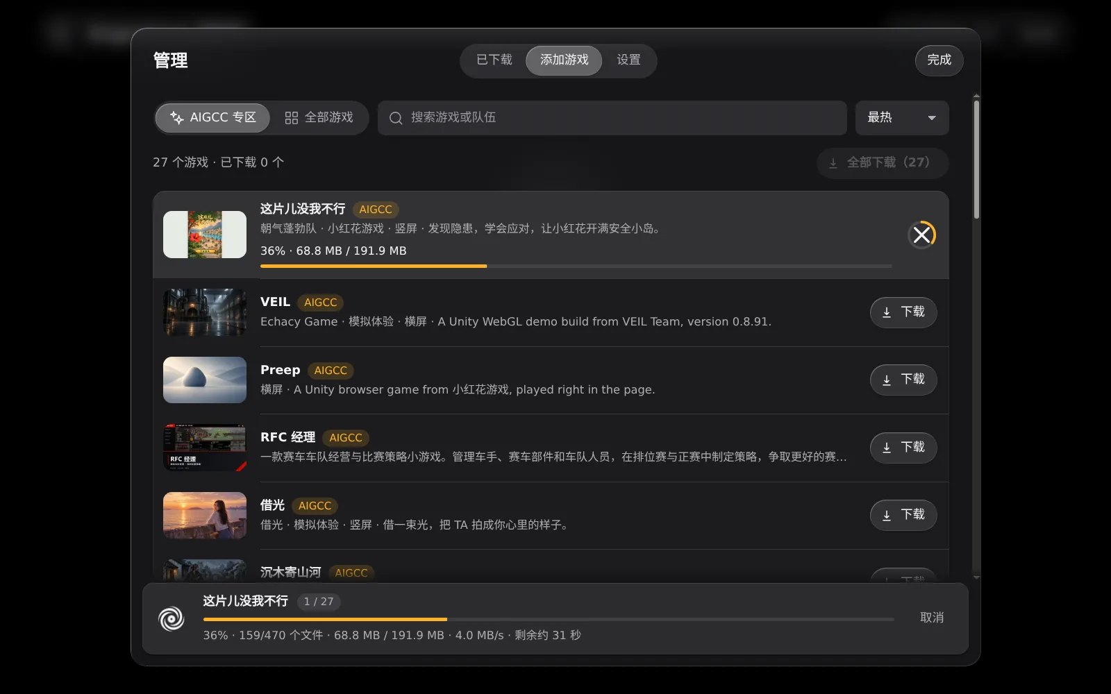Click the scroll down arrow of the list

976,577
